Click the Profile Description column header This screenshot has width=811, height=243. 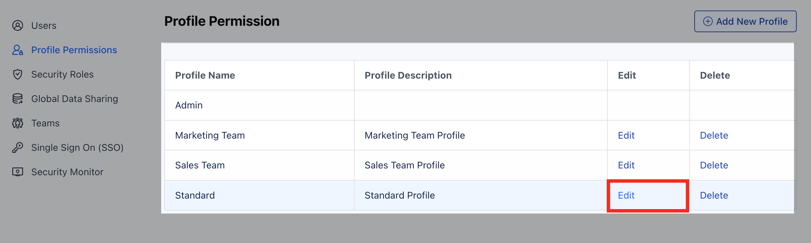(x=408, y=75)
